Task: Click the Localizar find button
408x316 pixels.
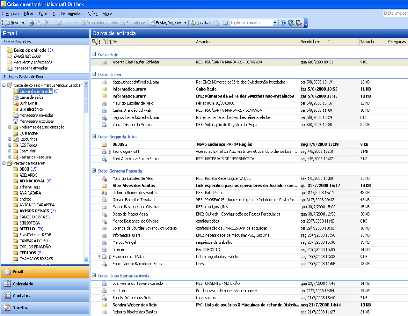Action: (201, 23)
